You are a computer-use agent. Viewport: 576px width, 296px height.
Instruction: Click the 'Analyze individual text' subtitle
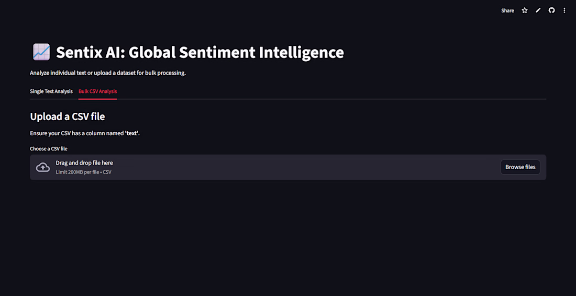(108, 73)
